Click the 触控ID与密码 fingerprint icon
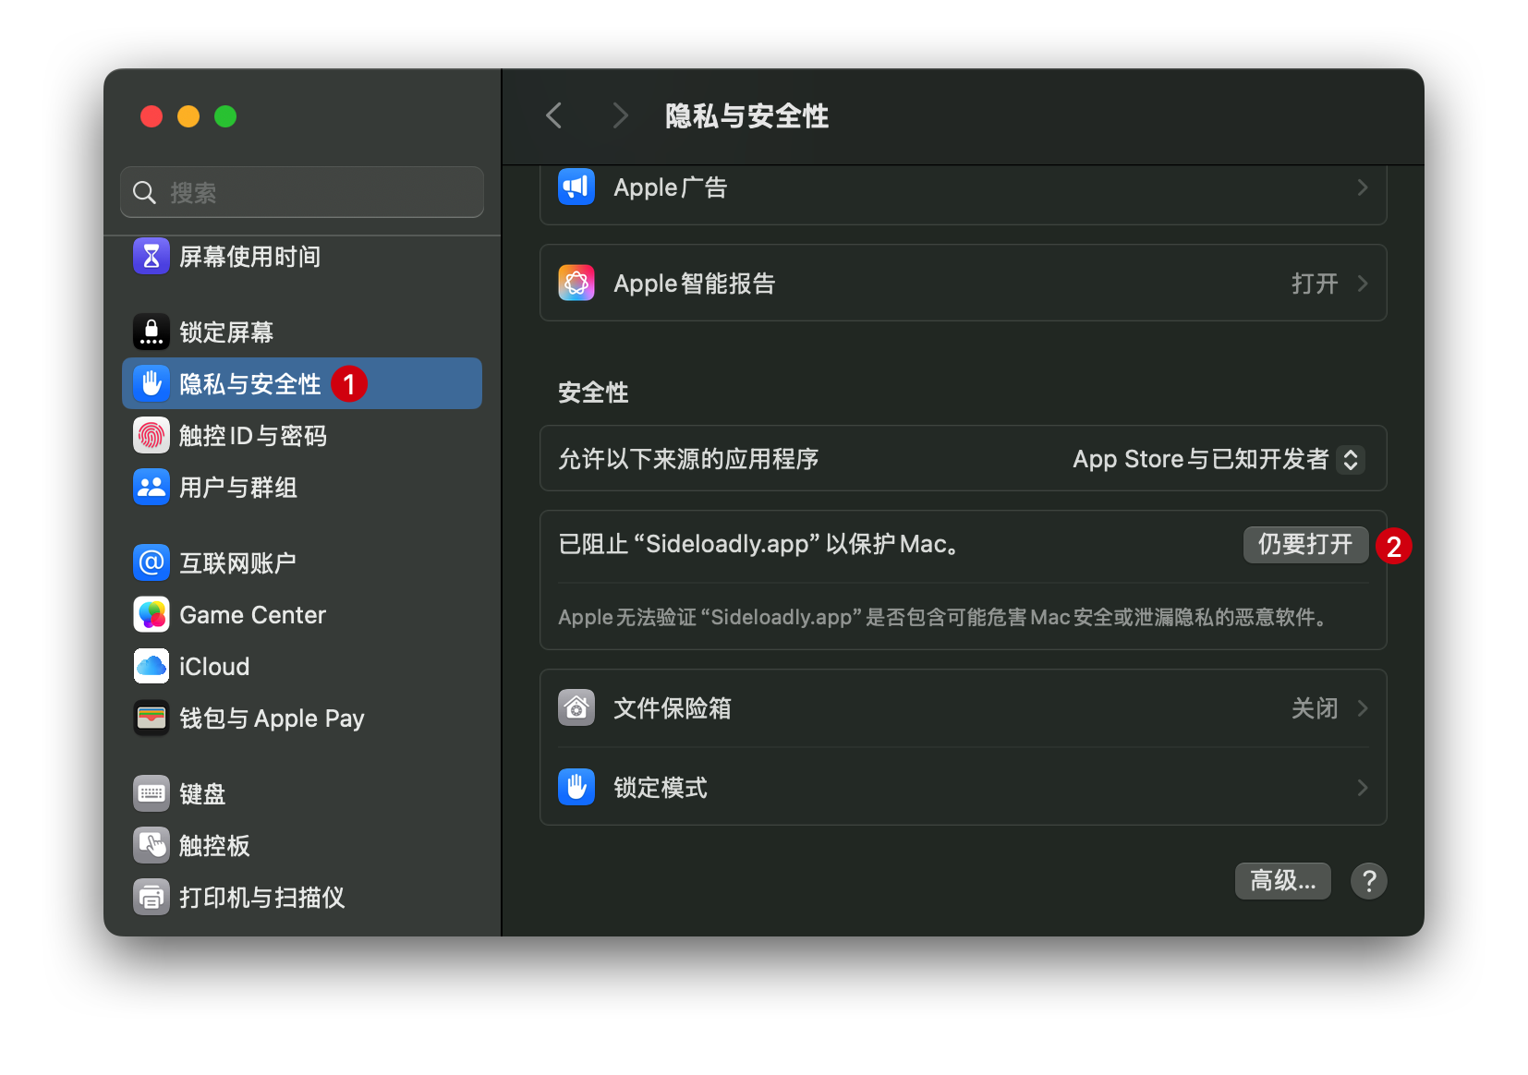This screenshot has width=1528, height=1075. point(152,436)
